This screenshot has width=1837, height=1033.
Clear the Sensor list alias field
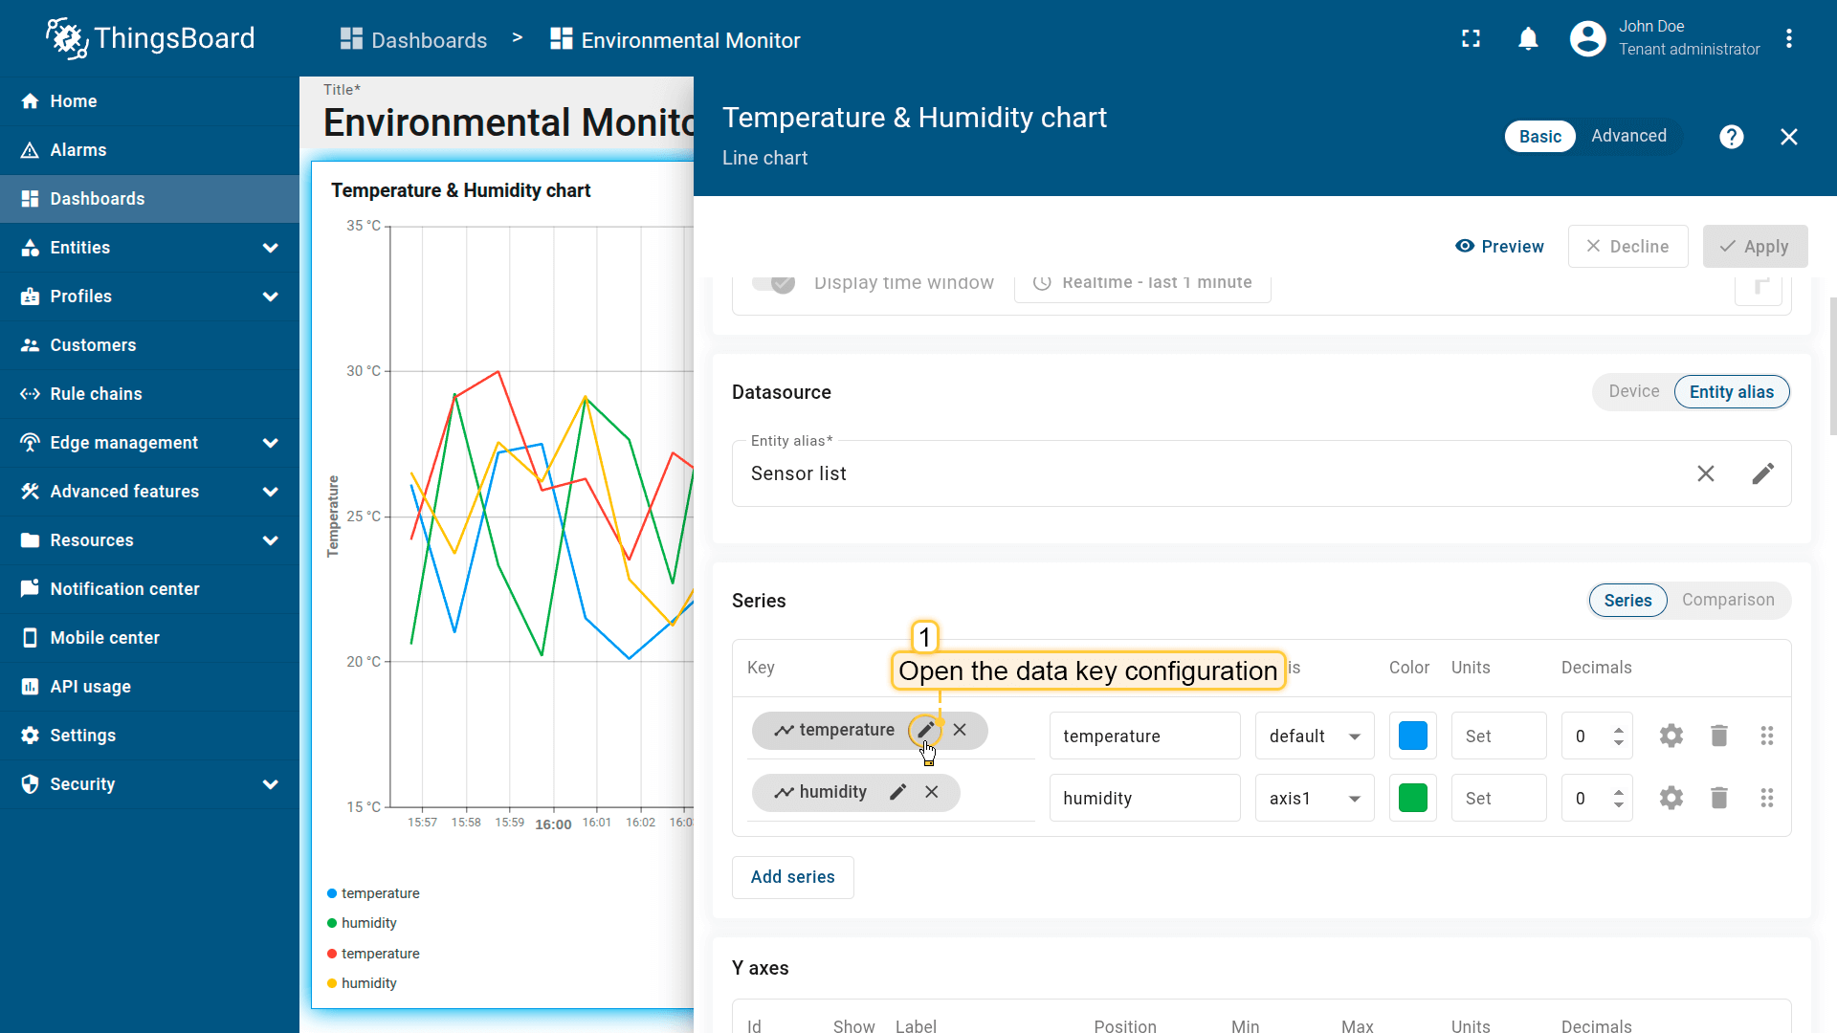point(1705,473)
